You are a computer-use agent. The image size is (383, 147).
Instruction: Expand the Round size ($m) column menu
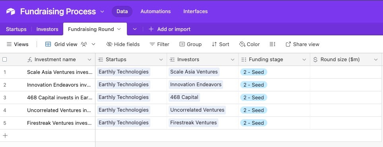376,60
